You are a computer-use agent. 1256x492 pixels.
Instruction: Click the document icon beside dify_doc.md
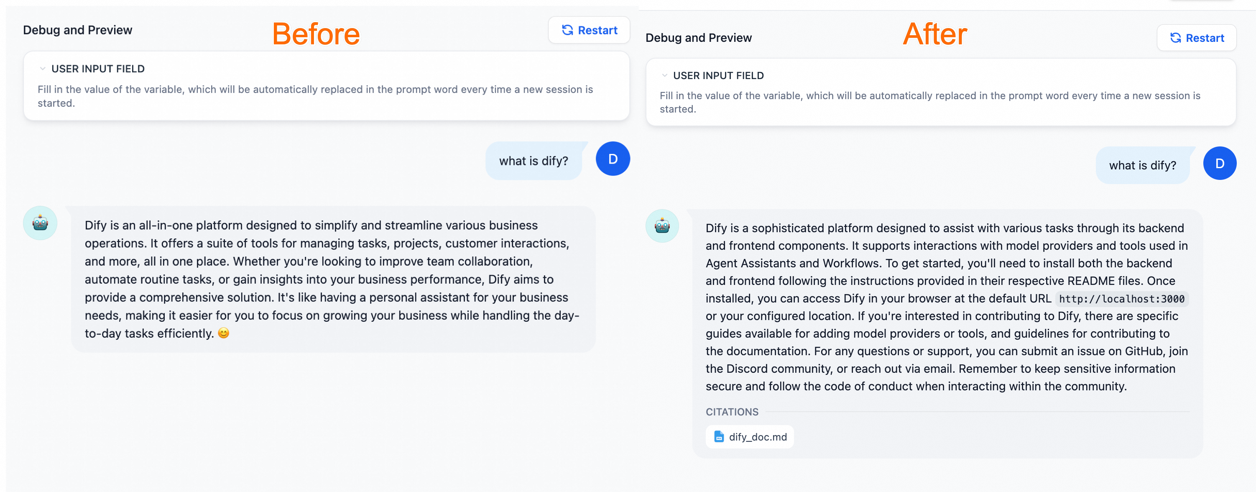point(719,437)
